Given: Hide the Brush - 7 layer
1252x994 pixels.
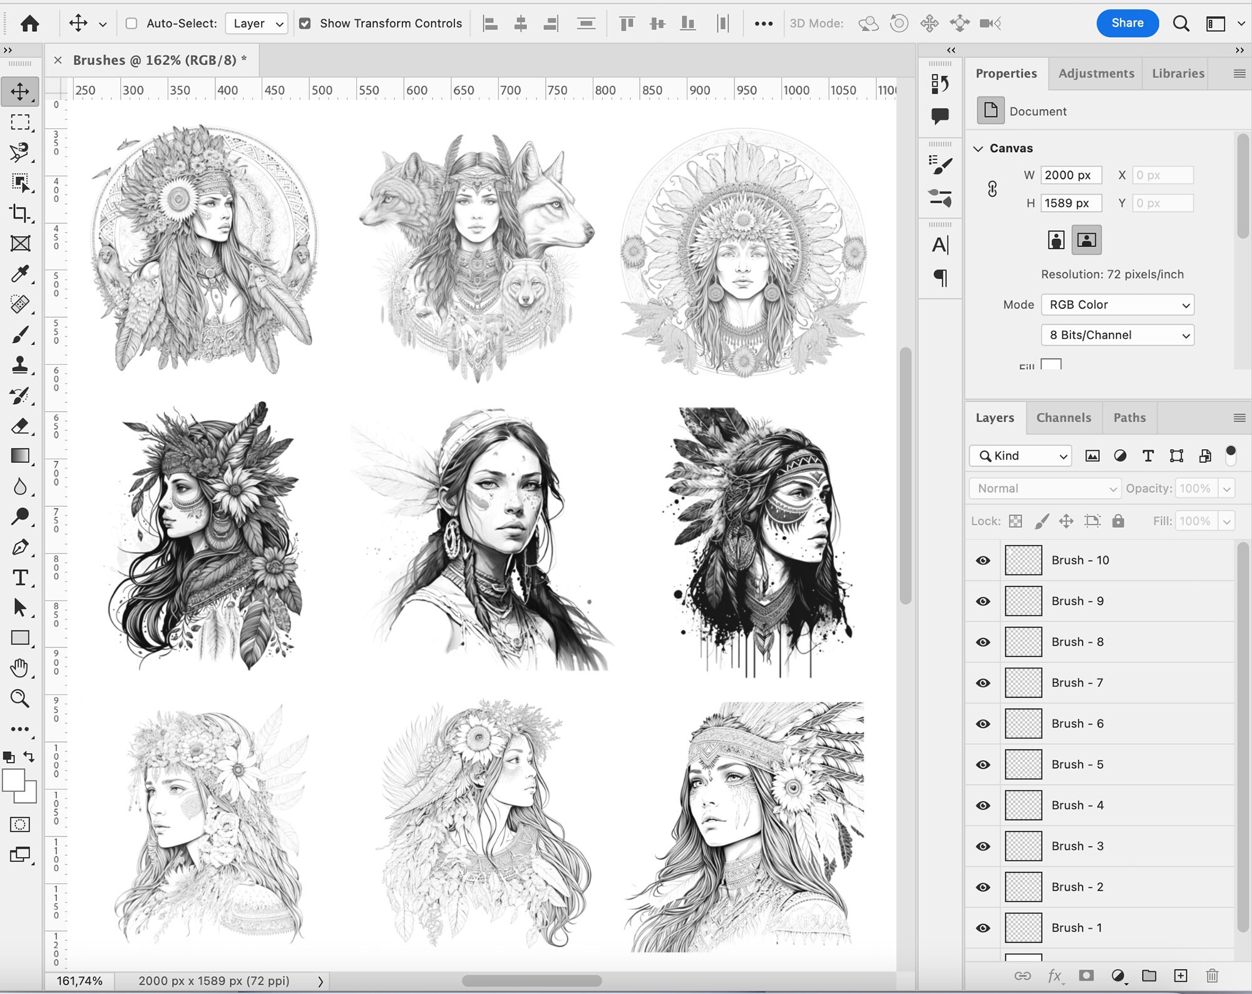Looking at the screenshot, I should pos(982,682).
